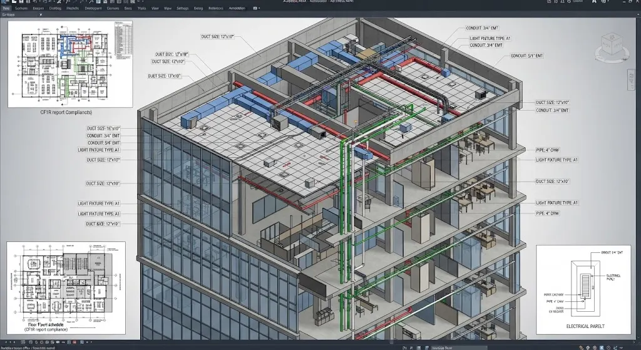The image size is (641, 350).
Task: Open the ribbon tab right of Settings
Action: point(198,8)
